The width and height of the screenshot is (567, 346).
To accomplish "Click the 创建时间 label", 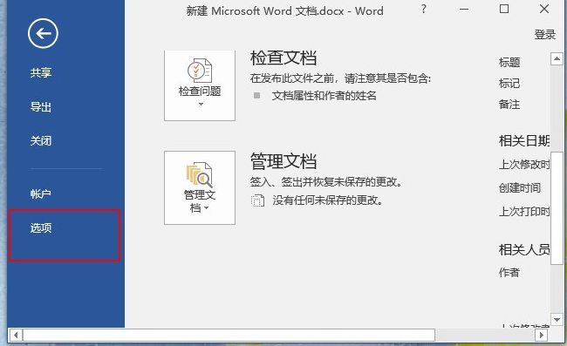I will (520, 187).
